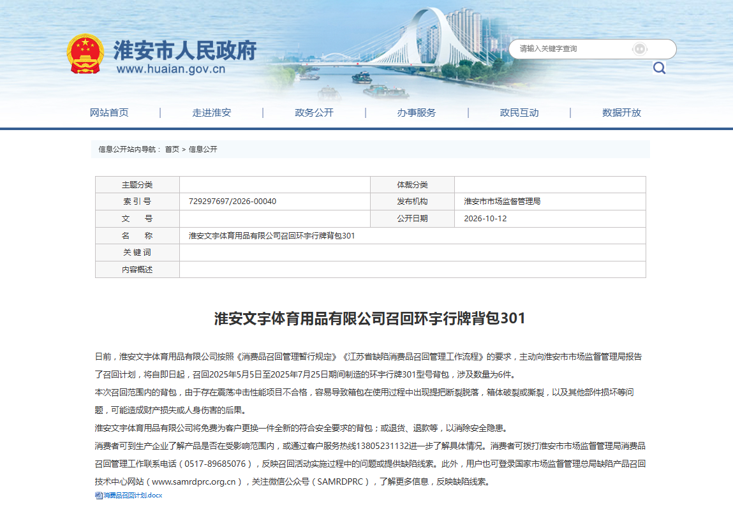Click the 信息公开站内导航 breadcrumb label
The height and width of the screenshot is (507, 733).
[x=129, y=149]
